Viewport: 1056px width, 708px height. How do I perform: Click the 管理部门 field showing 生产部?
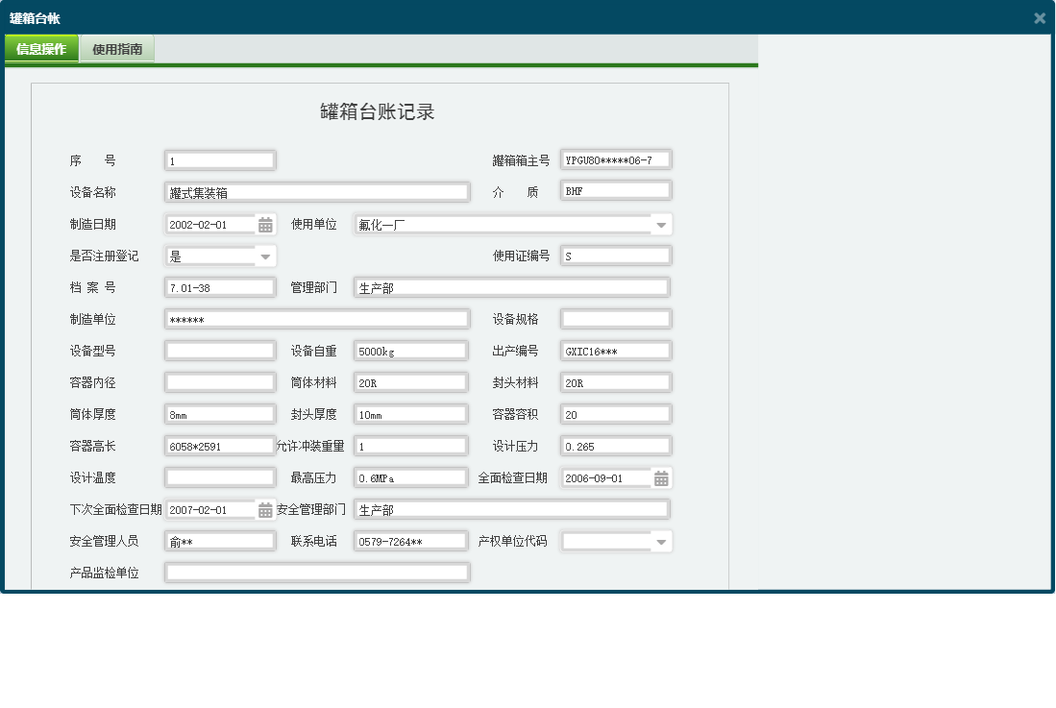click(x=512, y=286)
